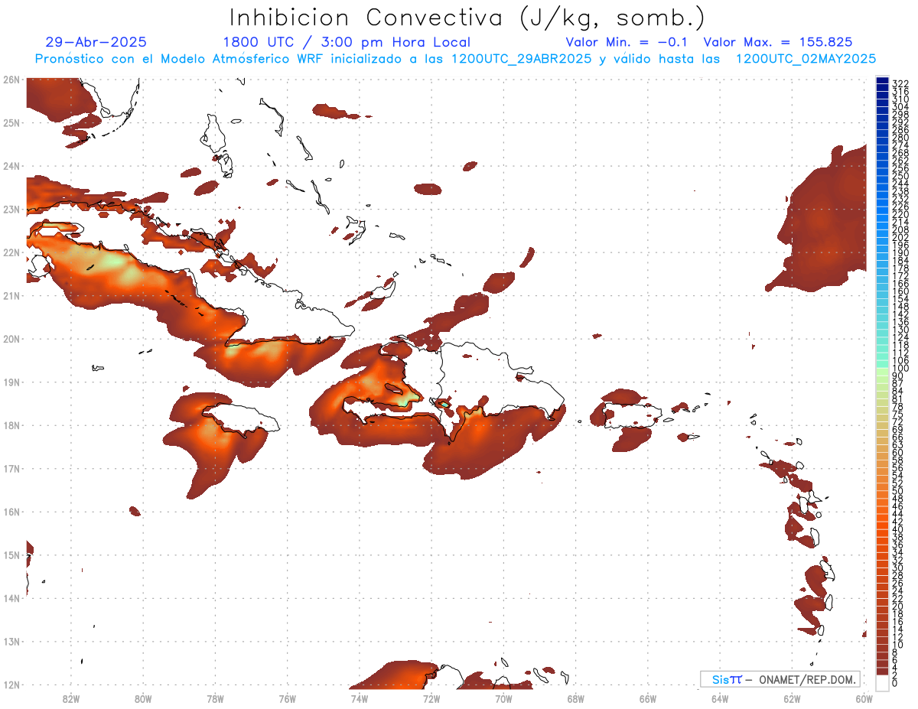Click the 16N latitude label

(11, 512)
